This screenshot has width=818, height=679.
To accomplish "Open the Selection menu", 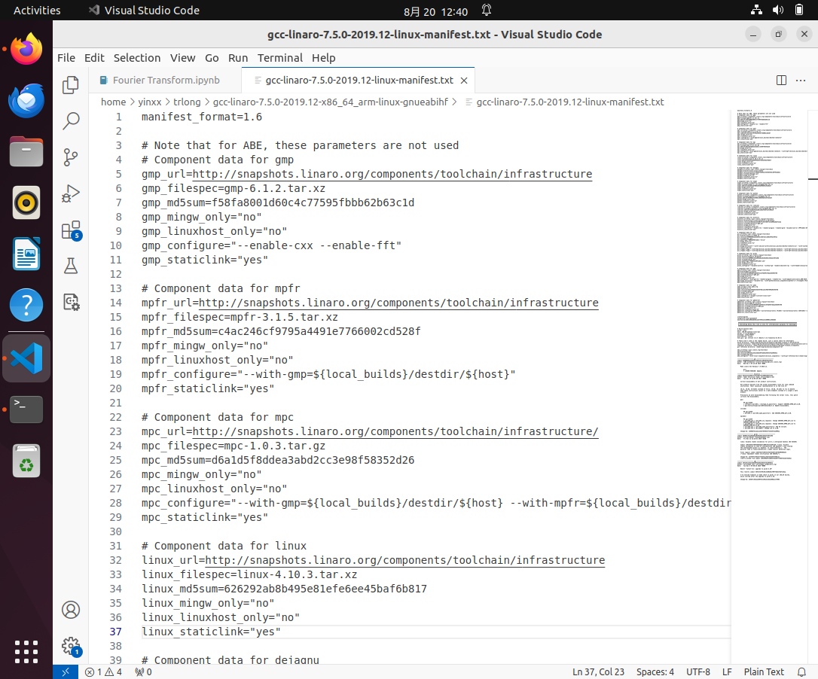I will point(137,58).
